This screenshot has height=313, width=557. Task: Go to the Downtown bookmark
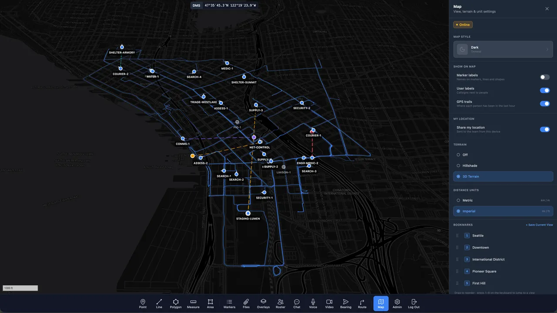click(503, 247)
